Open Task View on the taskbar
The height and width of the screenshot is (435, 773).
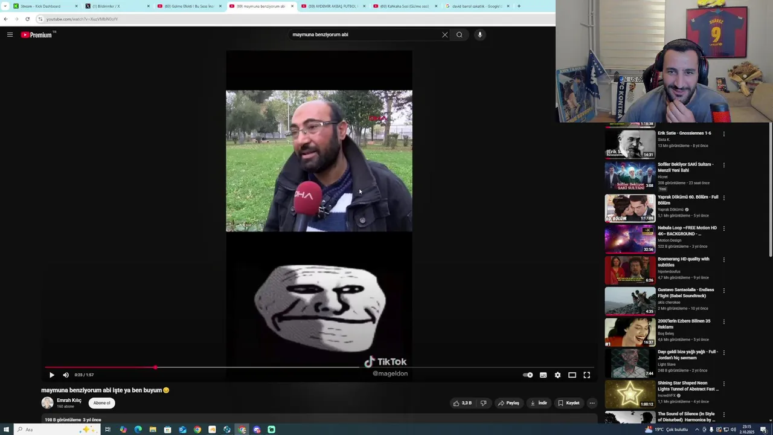[x=107, y=430]
